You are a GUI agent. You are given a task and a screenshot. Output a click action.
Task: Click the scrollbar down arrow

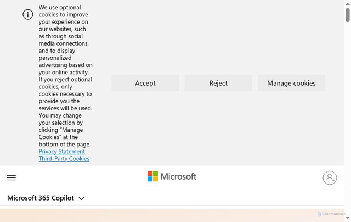click(x=348, y=218)
